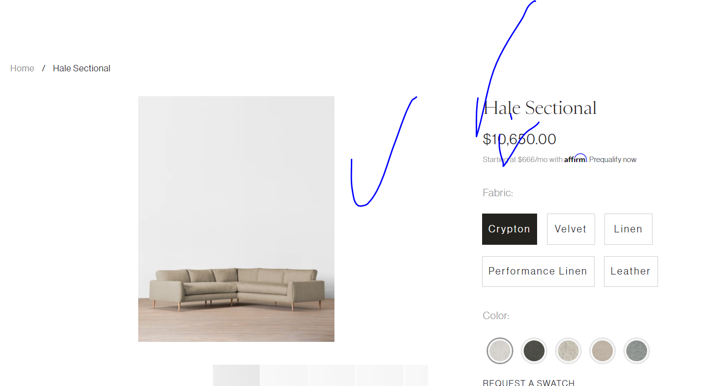Select the tan color swatch

[602, 351]
